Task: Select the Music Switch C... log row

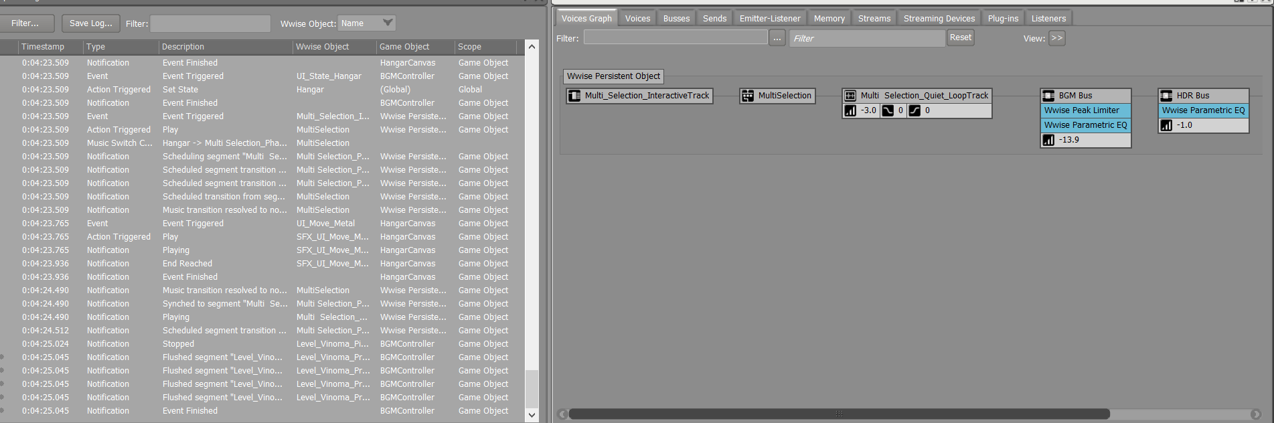Action: coord(262,143)
